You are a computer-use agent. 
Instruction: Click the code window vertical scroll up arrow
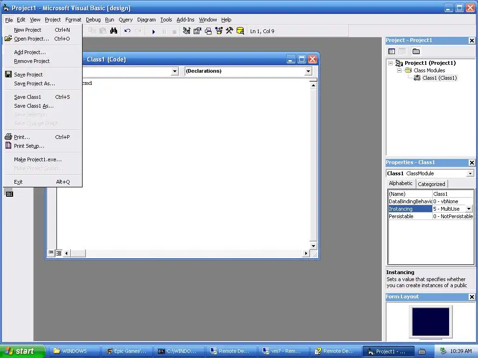click(313, 86)
